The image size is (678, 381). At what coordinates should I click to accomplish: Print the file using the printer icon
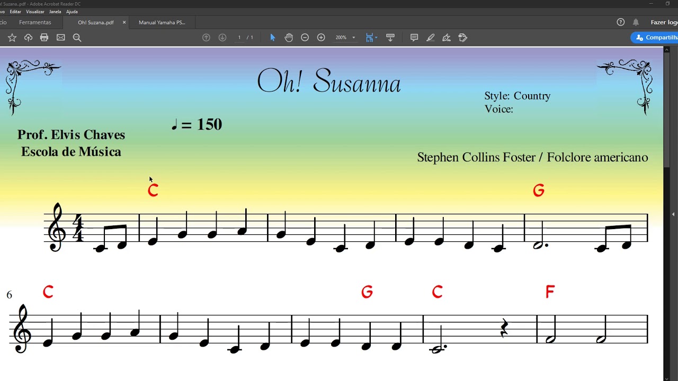click(44, 38)
